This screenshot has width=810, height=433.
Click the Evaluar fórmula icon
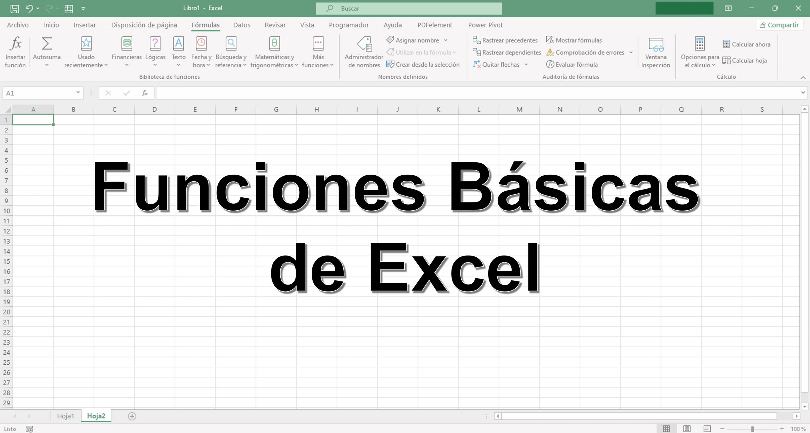550,65
